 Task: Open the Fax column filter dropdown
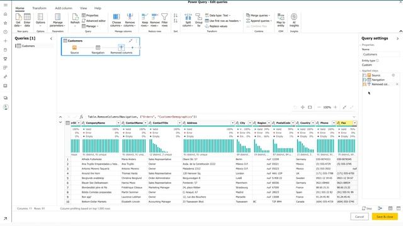pos(355,123)
